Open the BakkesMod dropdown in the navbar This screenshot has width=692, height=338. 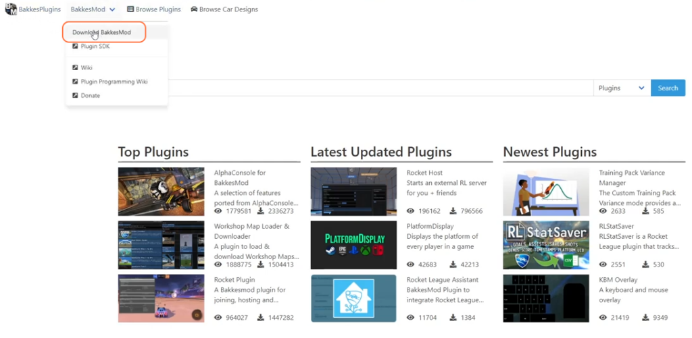click(x=93, y=9)
